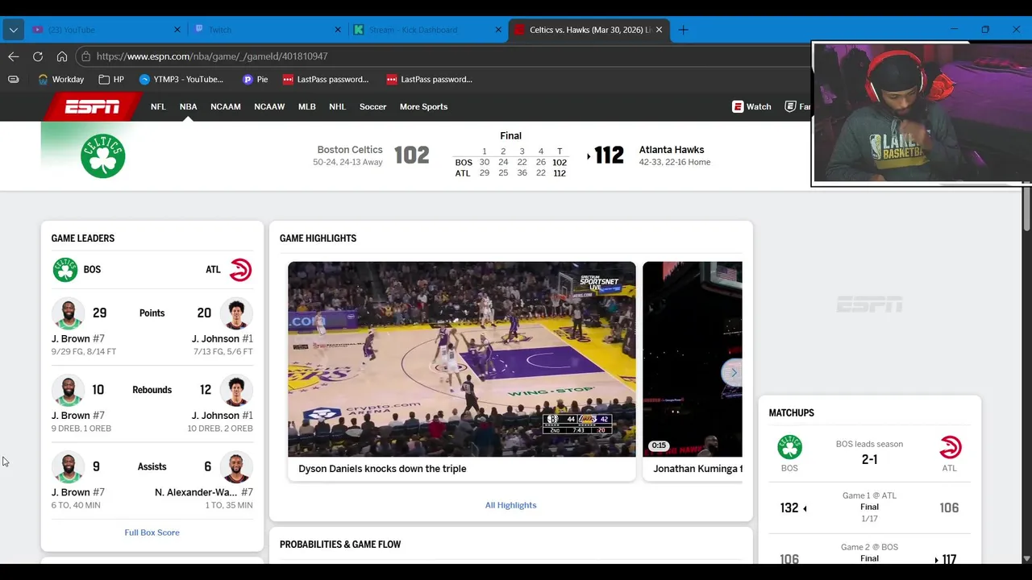
Task: Reload the page with refresh icon
Action: pyautogui.click(x=37, y=56)
